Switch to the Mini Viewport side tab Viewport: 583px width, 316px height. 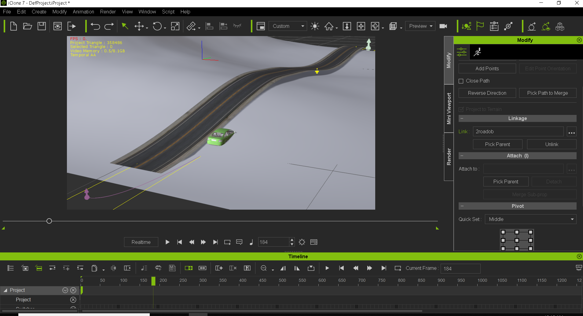[449, 108]
